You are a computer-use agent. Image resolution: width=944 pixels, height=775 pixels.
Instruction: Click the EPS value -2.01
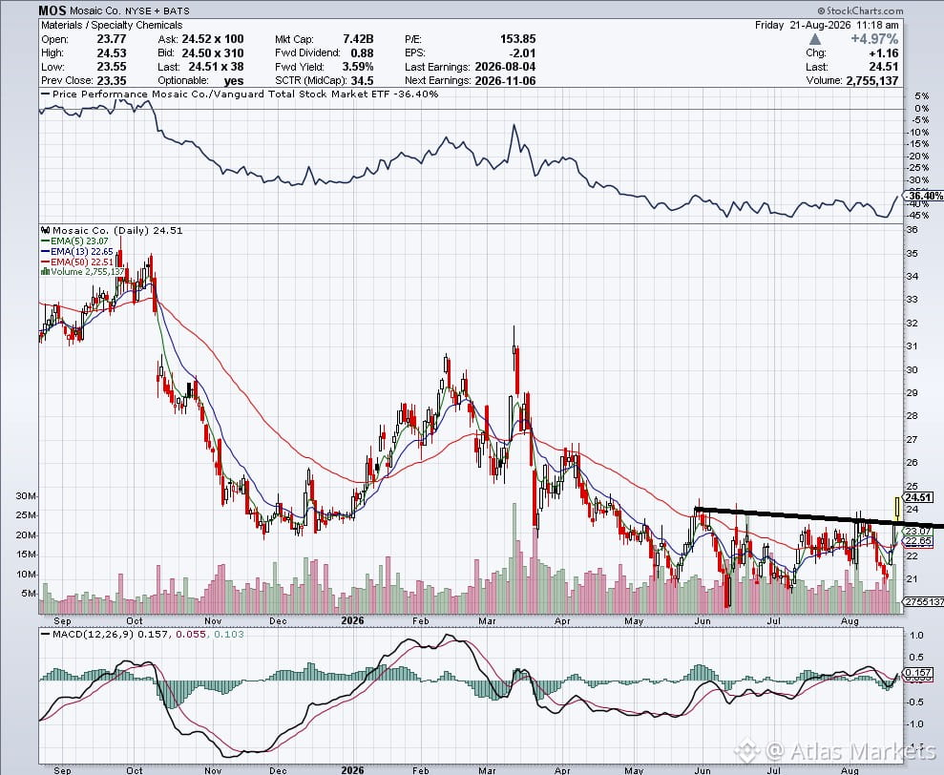[521, 53]
